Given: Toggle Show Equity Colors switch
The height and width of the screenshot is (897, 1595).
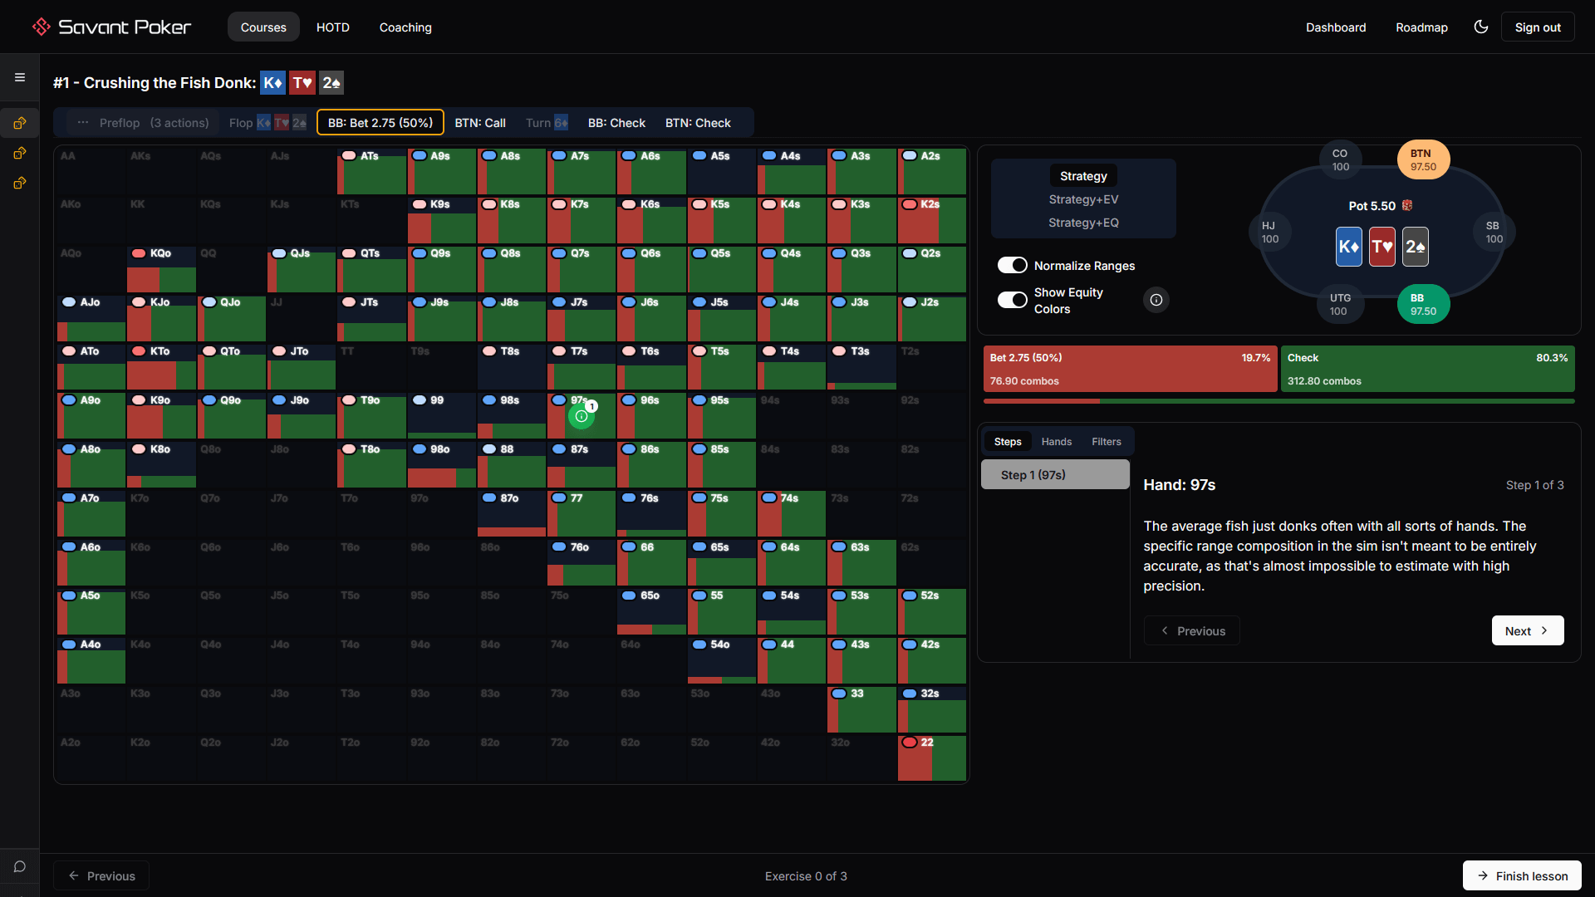Looking at the screenshot, I should pyautogui.click(x=1012, y=300).
